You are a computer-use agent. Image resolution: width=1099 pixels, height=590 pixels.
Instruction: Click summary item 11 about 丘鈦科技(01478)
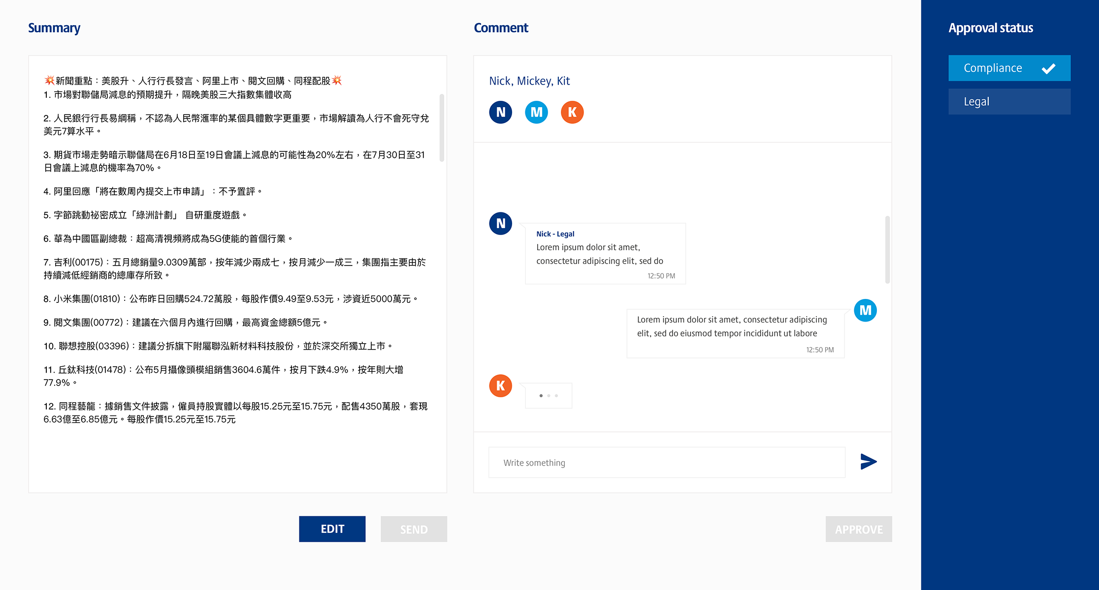click(x=224, y=376)
